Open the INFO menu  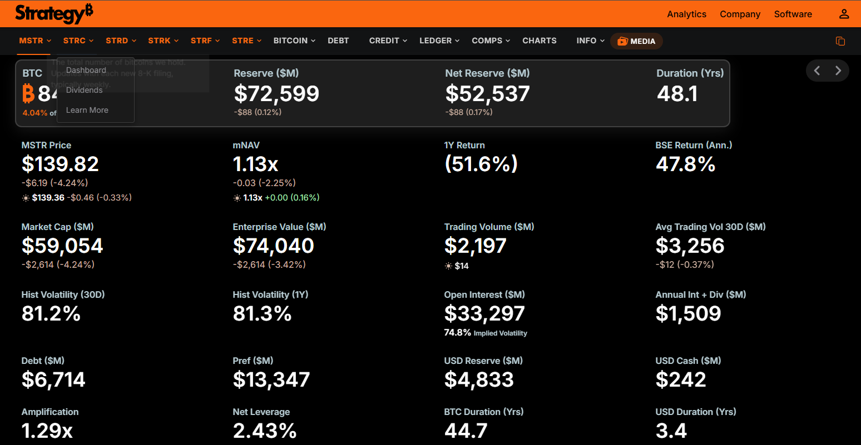click(x=590, y=41)
